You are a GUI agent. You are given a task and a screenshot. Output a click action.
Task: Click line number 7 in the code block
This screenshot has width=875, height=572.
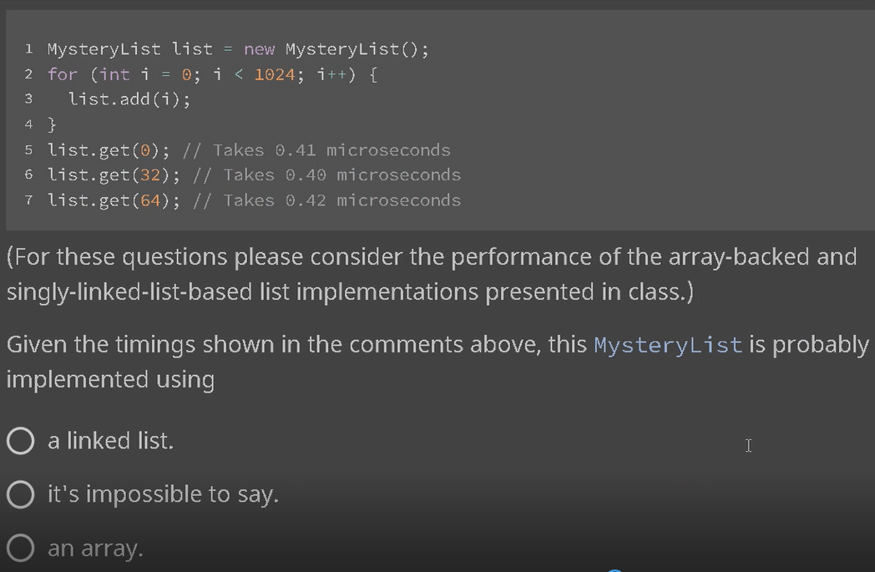point(28,200)
